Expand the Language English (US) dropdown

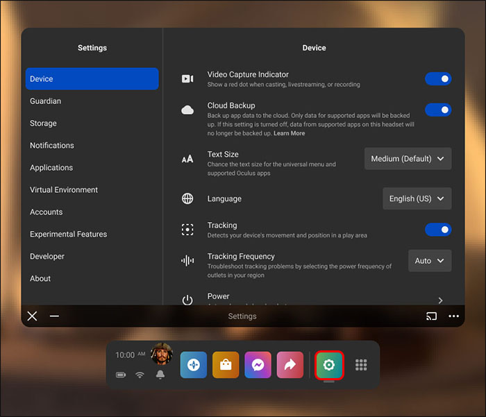pos(417,198)
